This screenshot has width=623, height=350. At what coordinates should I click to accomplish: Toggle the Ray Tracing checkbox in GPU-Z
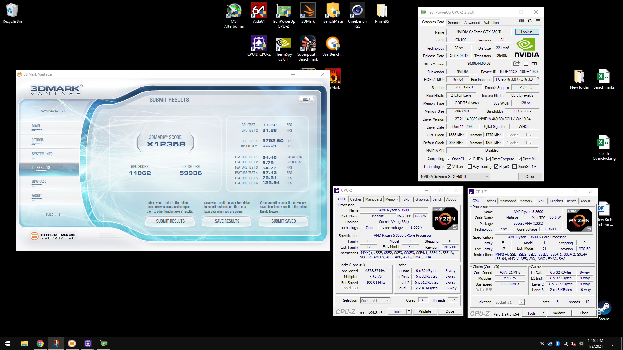point(470,167)
